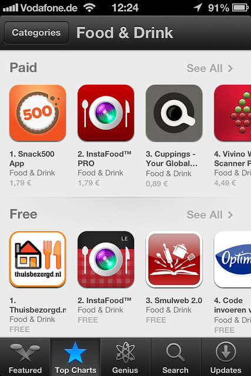251x376 pixels.
Task: Open the Categories selector
Action: click(x=36, y=33)
